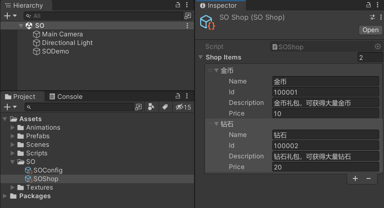The width and height of the screenshot is (384, 208).
Task: Collapse the Assets folder
Action: tap(5, 119)
